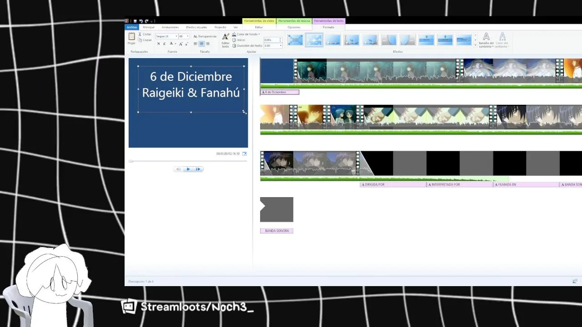Viewport: 582px width, 327px height.
Task: Apply effect with down arrow on blue bar
Action: [426, 40]
